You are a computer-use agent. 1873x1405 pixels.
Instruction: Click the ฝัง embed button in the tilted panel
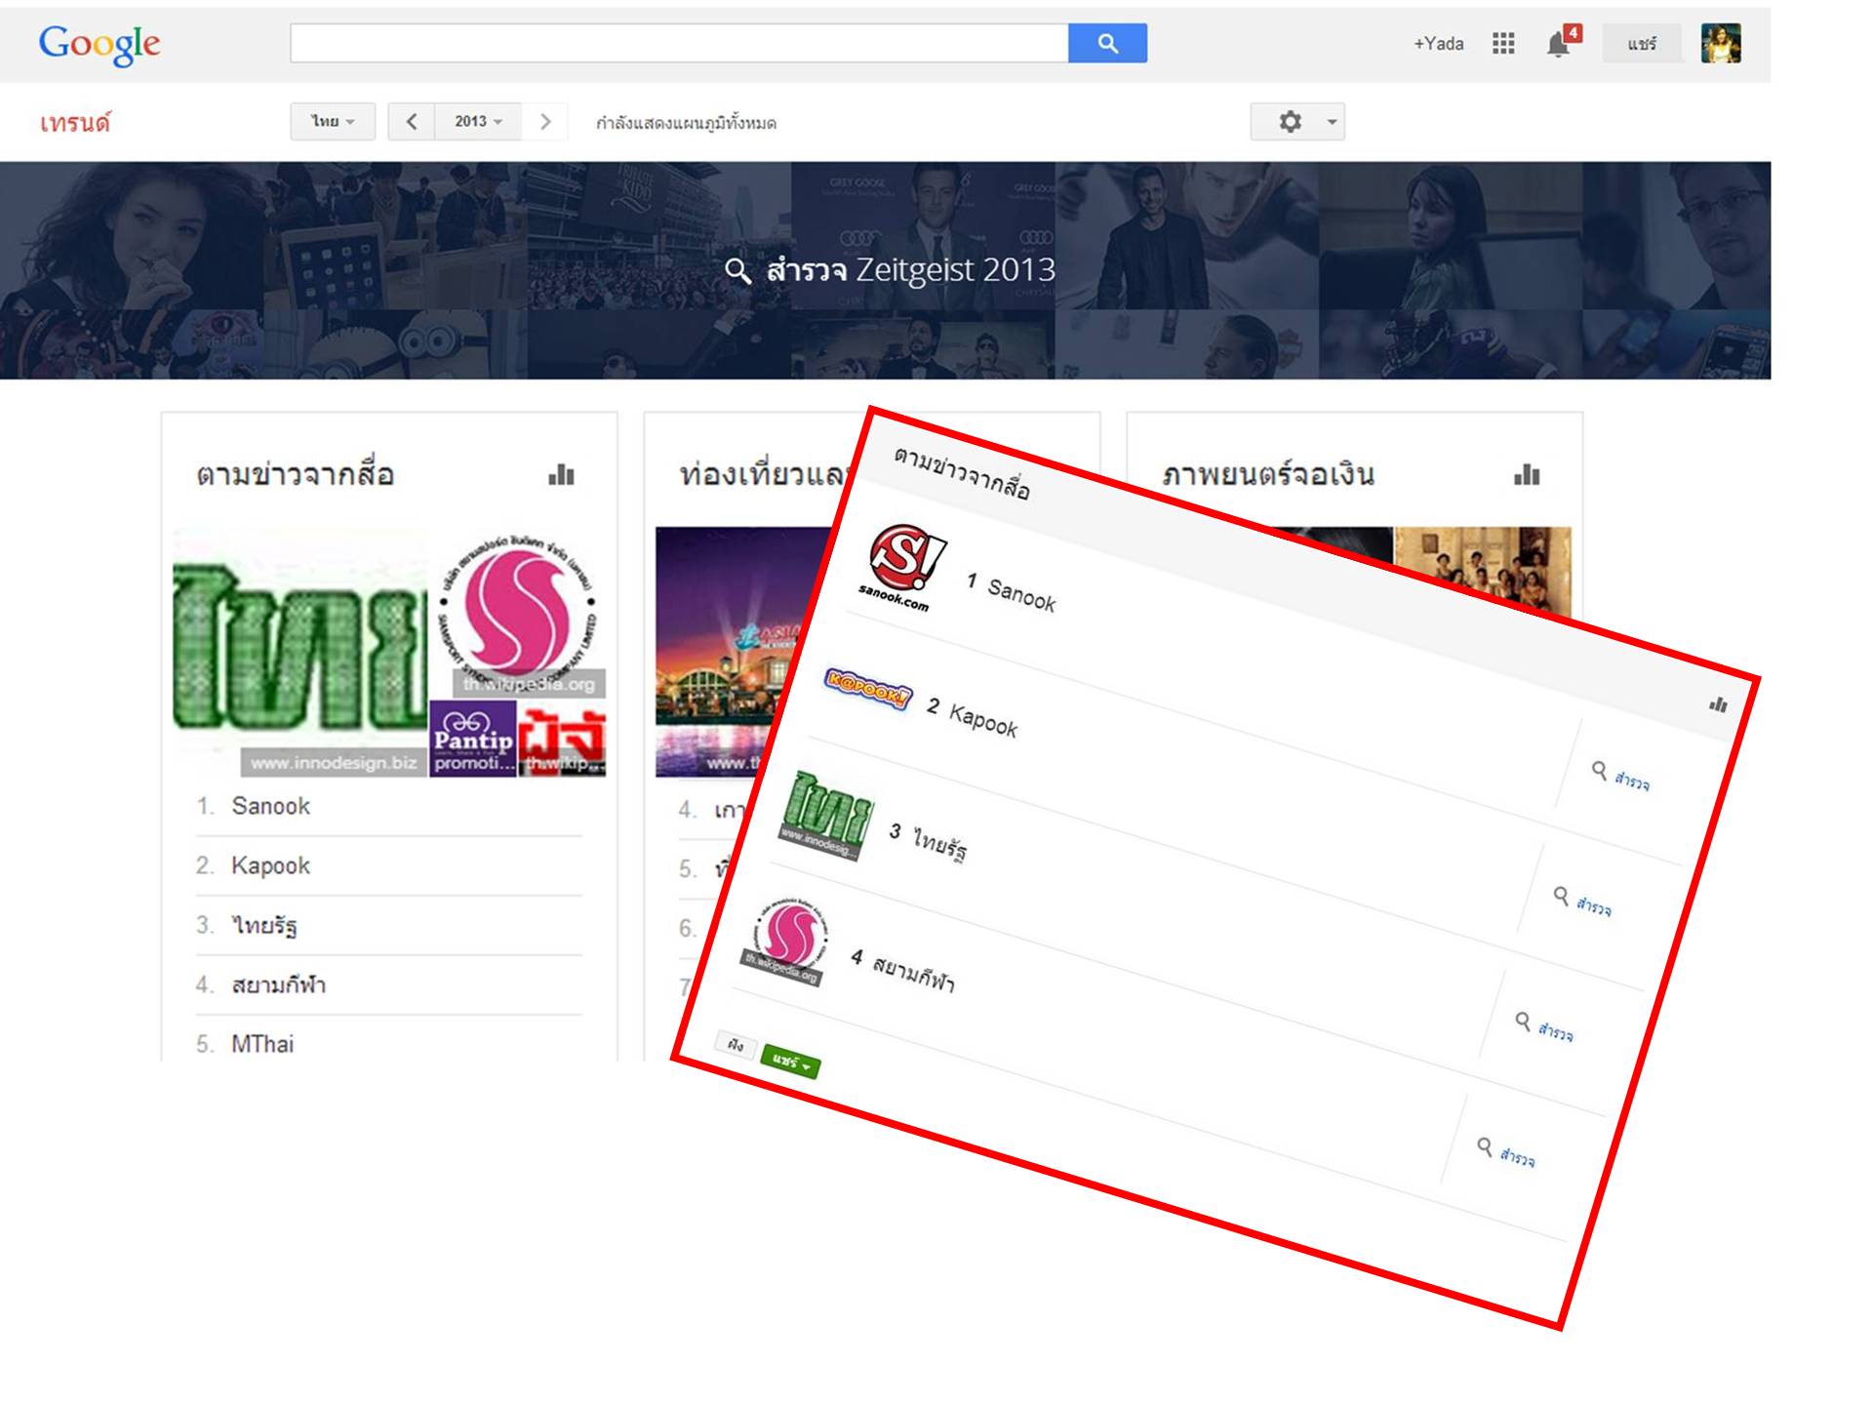tap(736, 1045)
